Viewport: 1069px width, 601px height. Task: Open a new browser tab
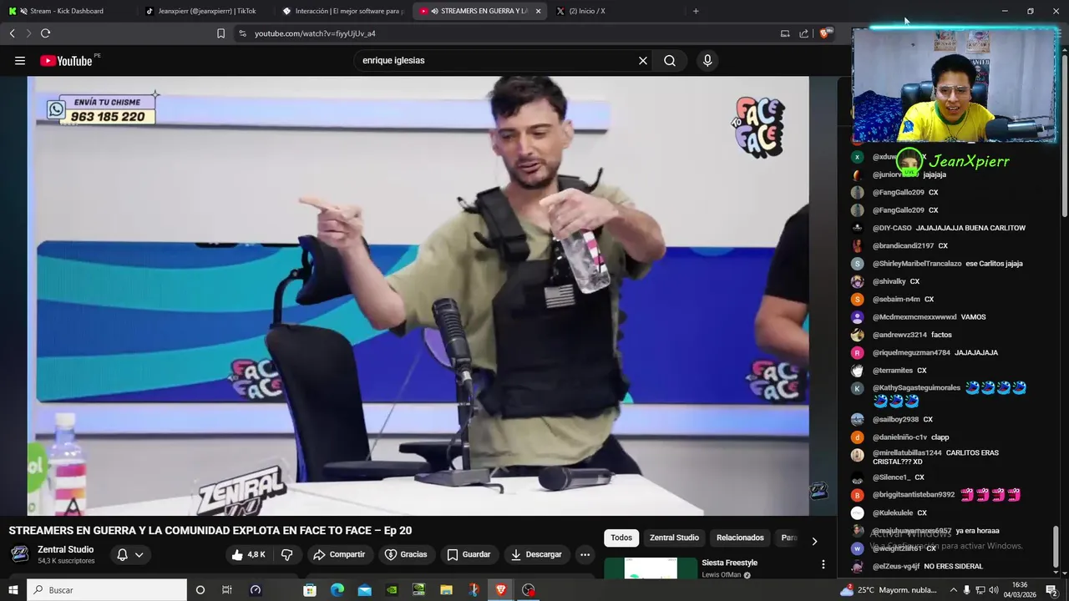696,11
